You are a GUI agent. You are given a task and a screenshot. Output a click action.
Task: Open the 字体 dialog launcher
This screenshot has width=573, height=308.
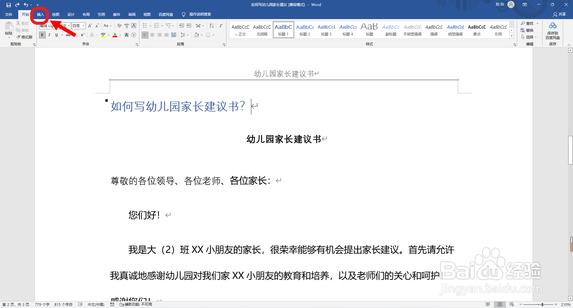[137, 44]
